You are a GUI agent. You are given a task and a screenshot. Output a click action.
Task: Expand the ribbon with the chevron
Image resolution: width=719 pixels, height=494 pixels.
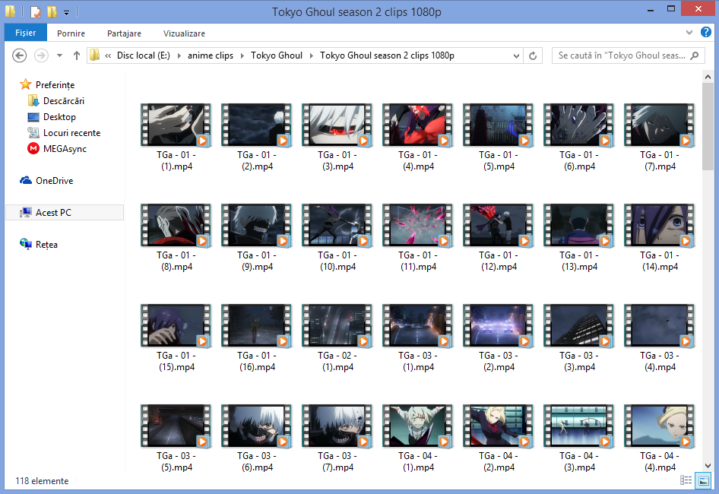689,32
